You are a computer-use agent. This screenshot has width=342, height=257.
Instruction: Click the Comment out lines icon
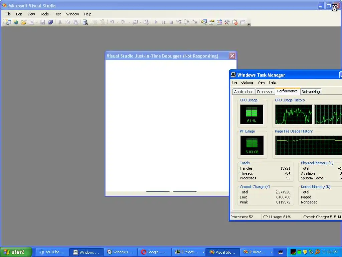point(95,22)
